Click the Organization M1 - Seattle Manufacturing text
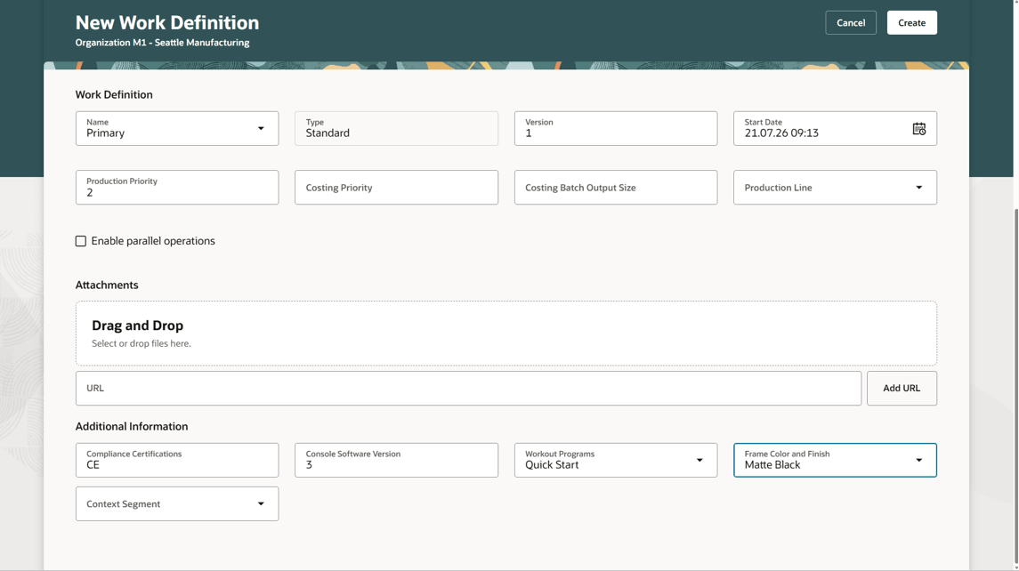This screenshot has width=1019, height=571. point(162,43)
